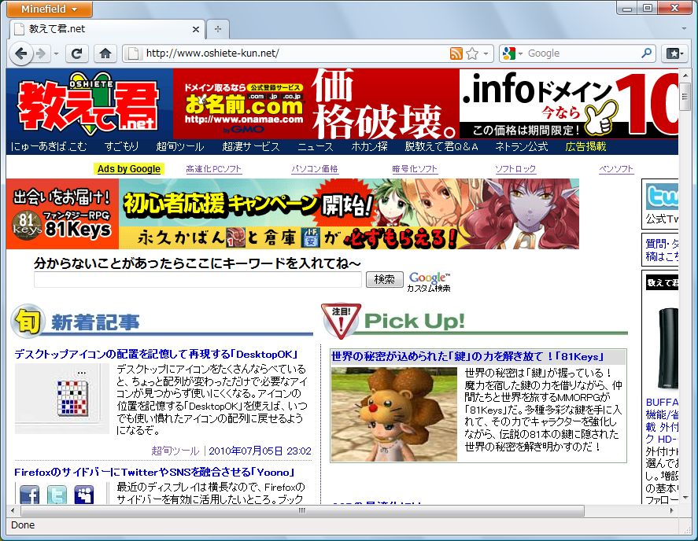Viewport: 698px width, 541px height.
Task: Click the 81Keys lion character thumbnail
Action: coord(394,414)
